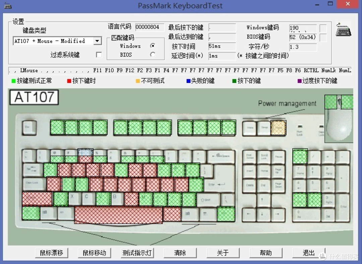Click the red-hatched left Shift key
This screenshot has width=362, height=264.
point(37,199)
